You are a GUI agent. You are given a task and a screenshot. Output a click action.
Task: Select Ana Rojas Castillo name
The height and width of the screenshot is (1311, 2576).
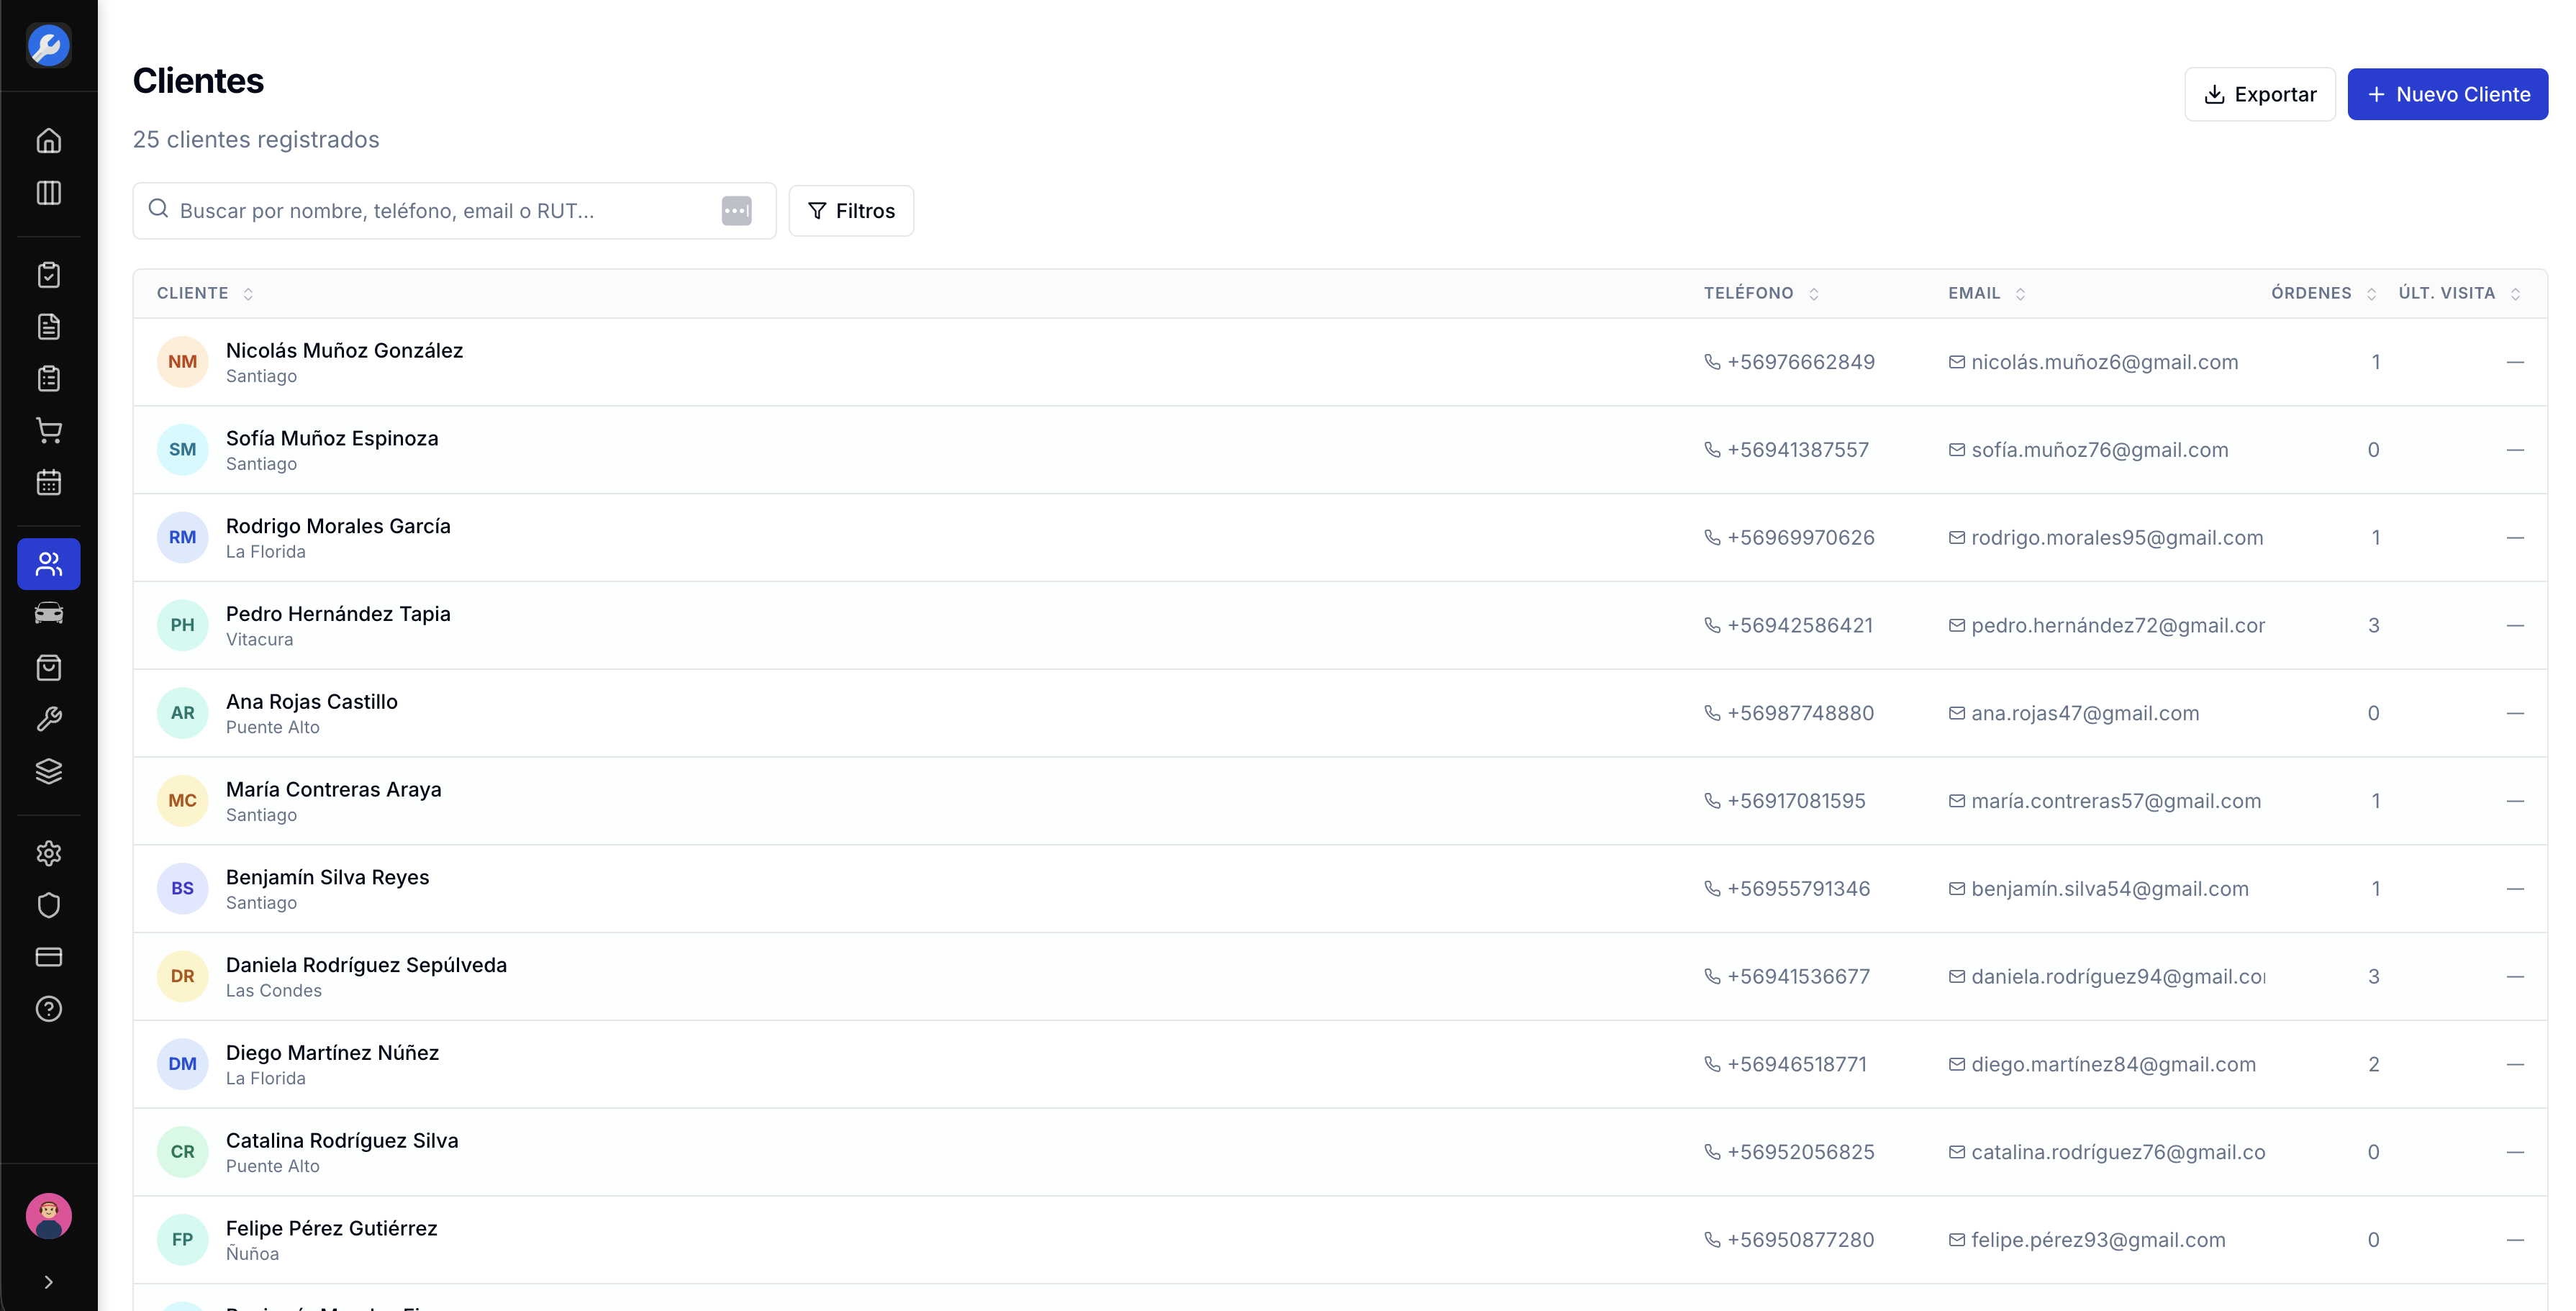point(312,702)
